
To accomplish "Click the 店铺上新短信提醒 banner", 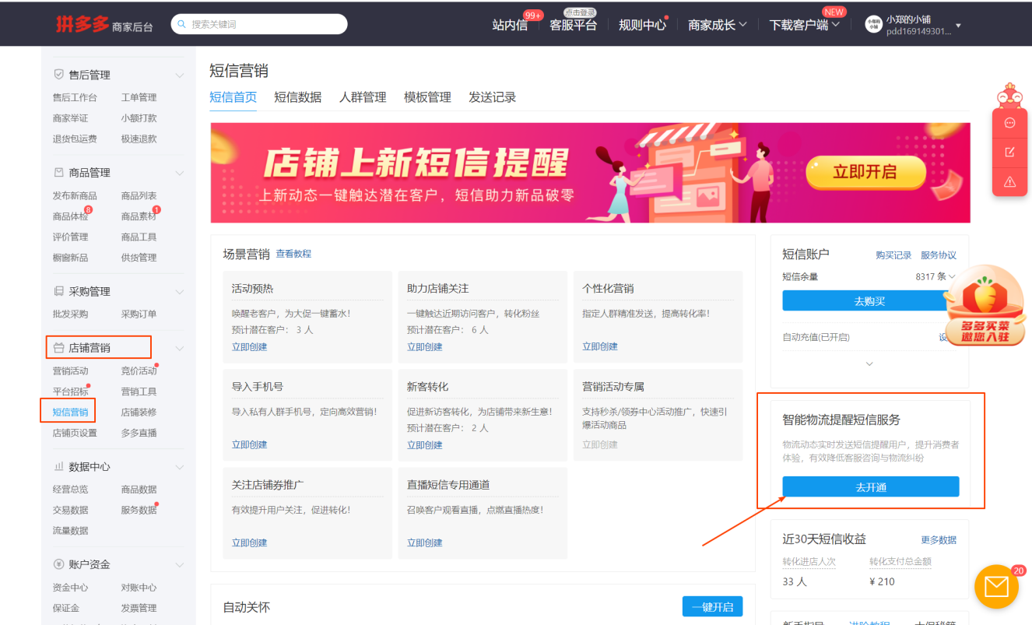I will (x=590, y=173).
